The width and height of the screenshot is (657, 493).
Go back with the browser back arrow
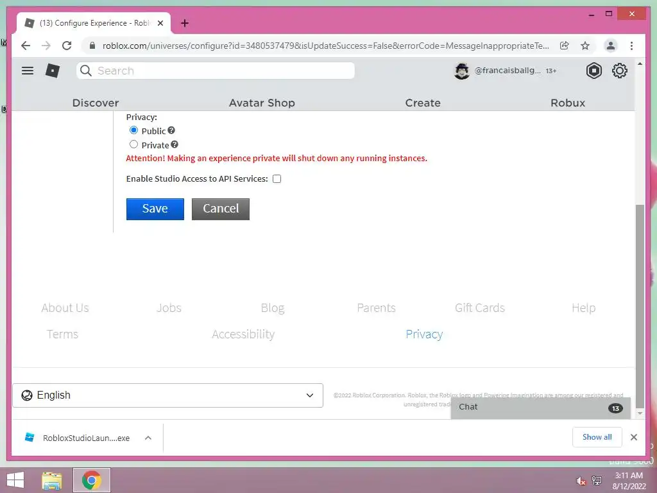click(26, 46)
